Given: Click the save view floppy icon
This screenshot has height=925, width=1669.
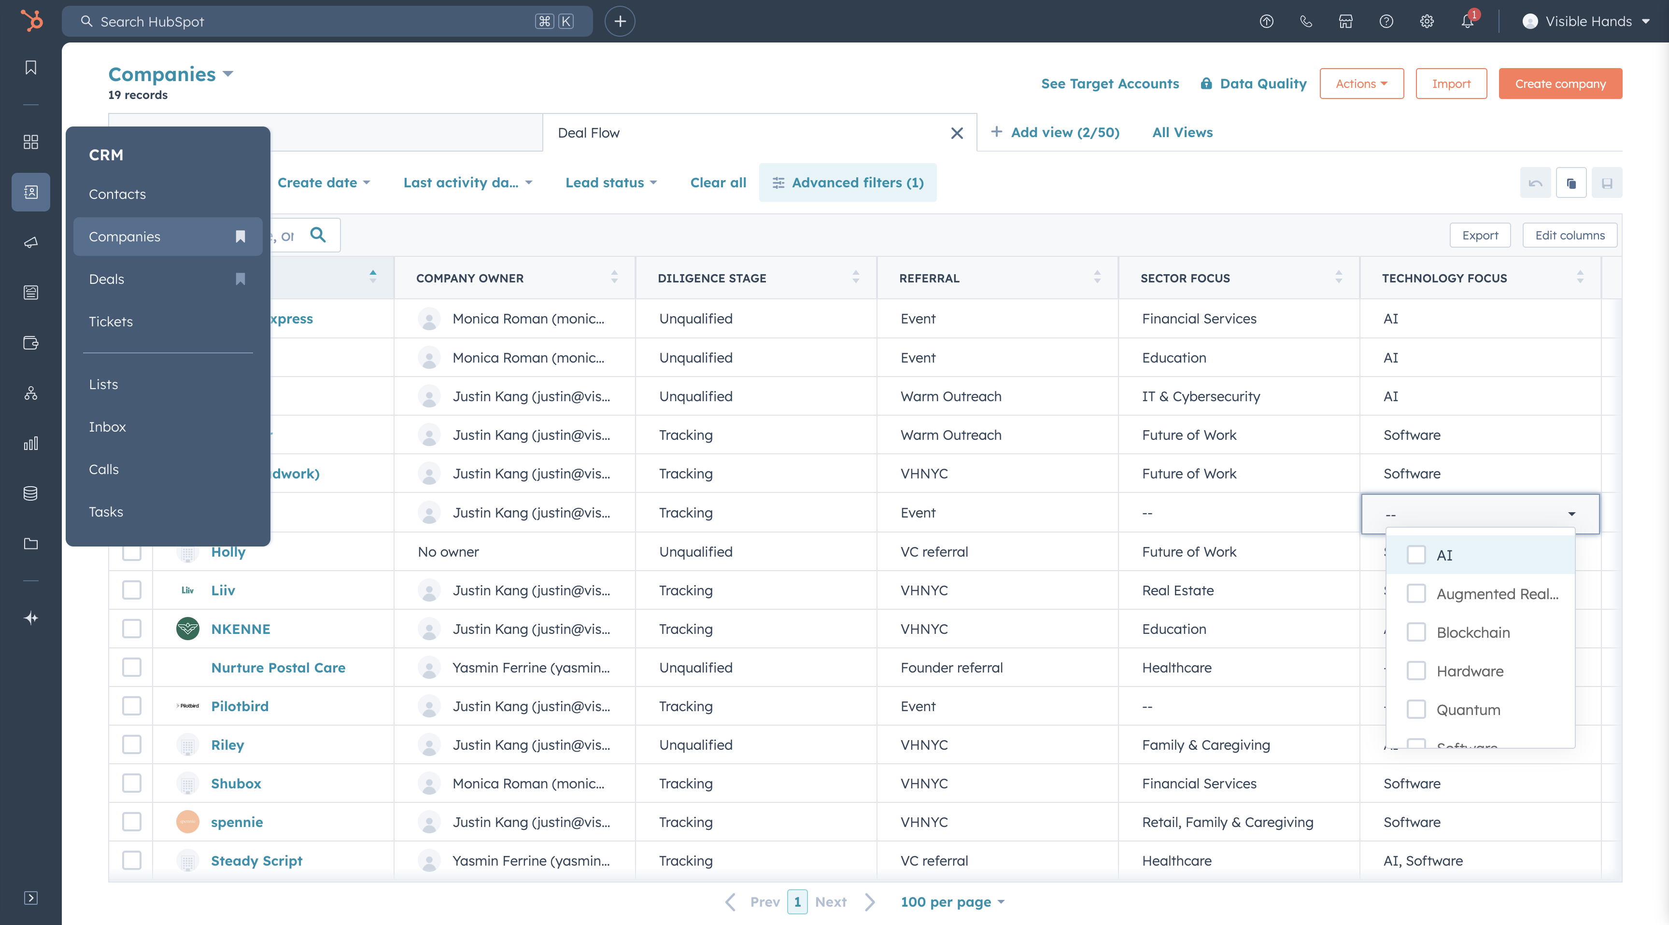Looking at the screenshot, I should click(x=1607, y=183).
